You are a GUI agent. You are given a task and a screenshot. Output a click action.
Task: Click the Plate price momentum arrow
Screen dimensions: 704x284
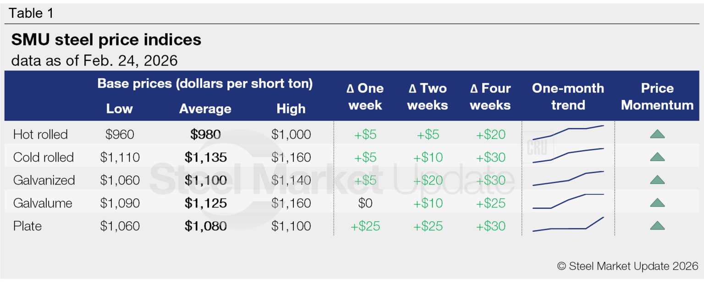coord(657,226)
